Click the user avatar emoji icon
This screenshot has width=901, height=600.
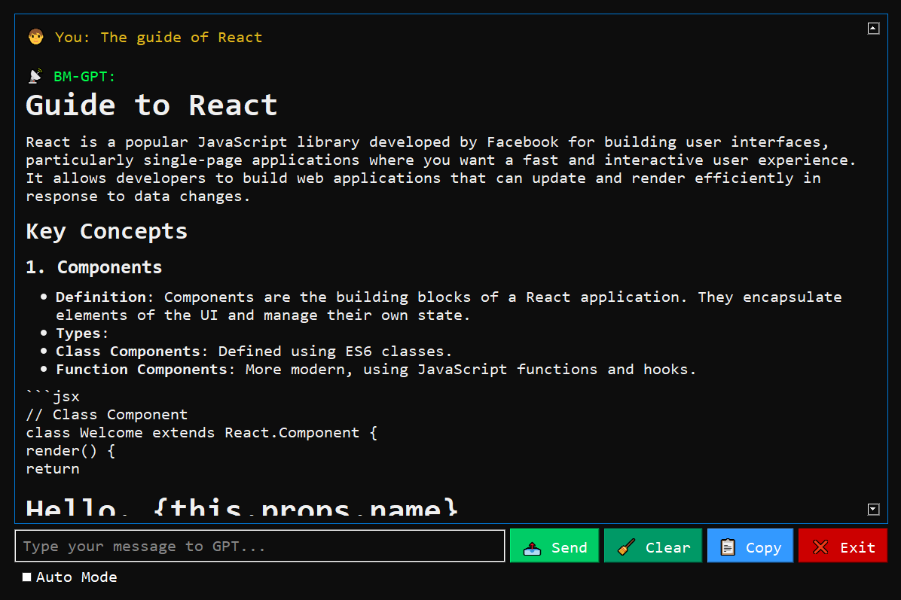35,38
